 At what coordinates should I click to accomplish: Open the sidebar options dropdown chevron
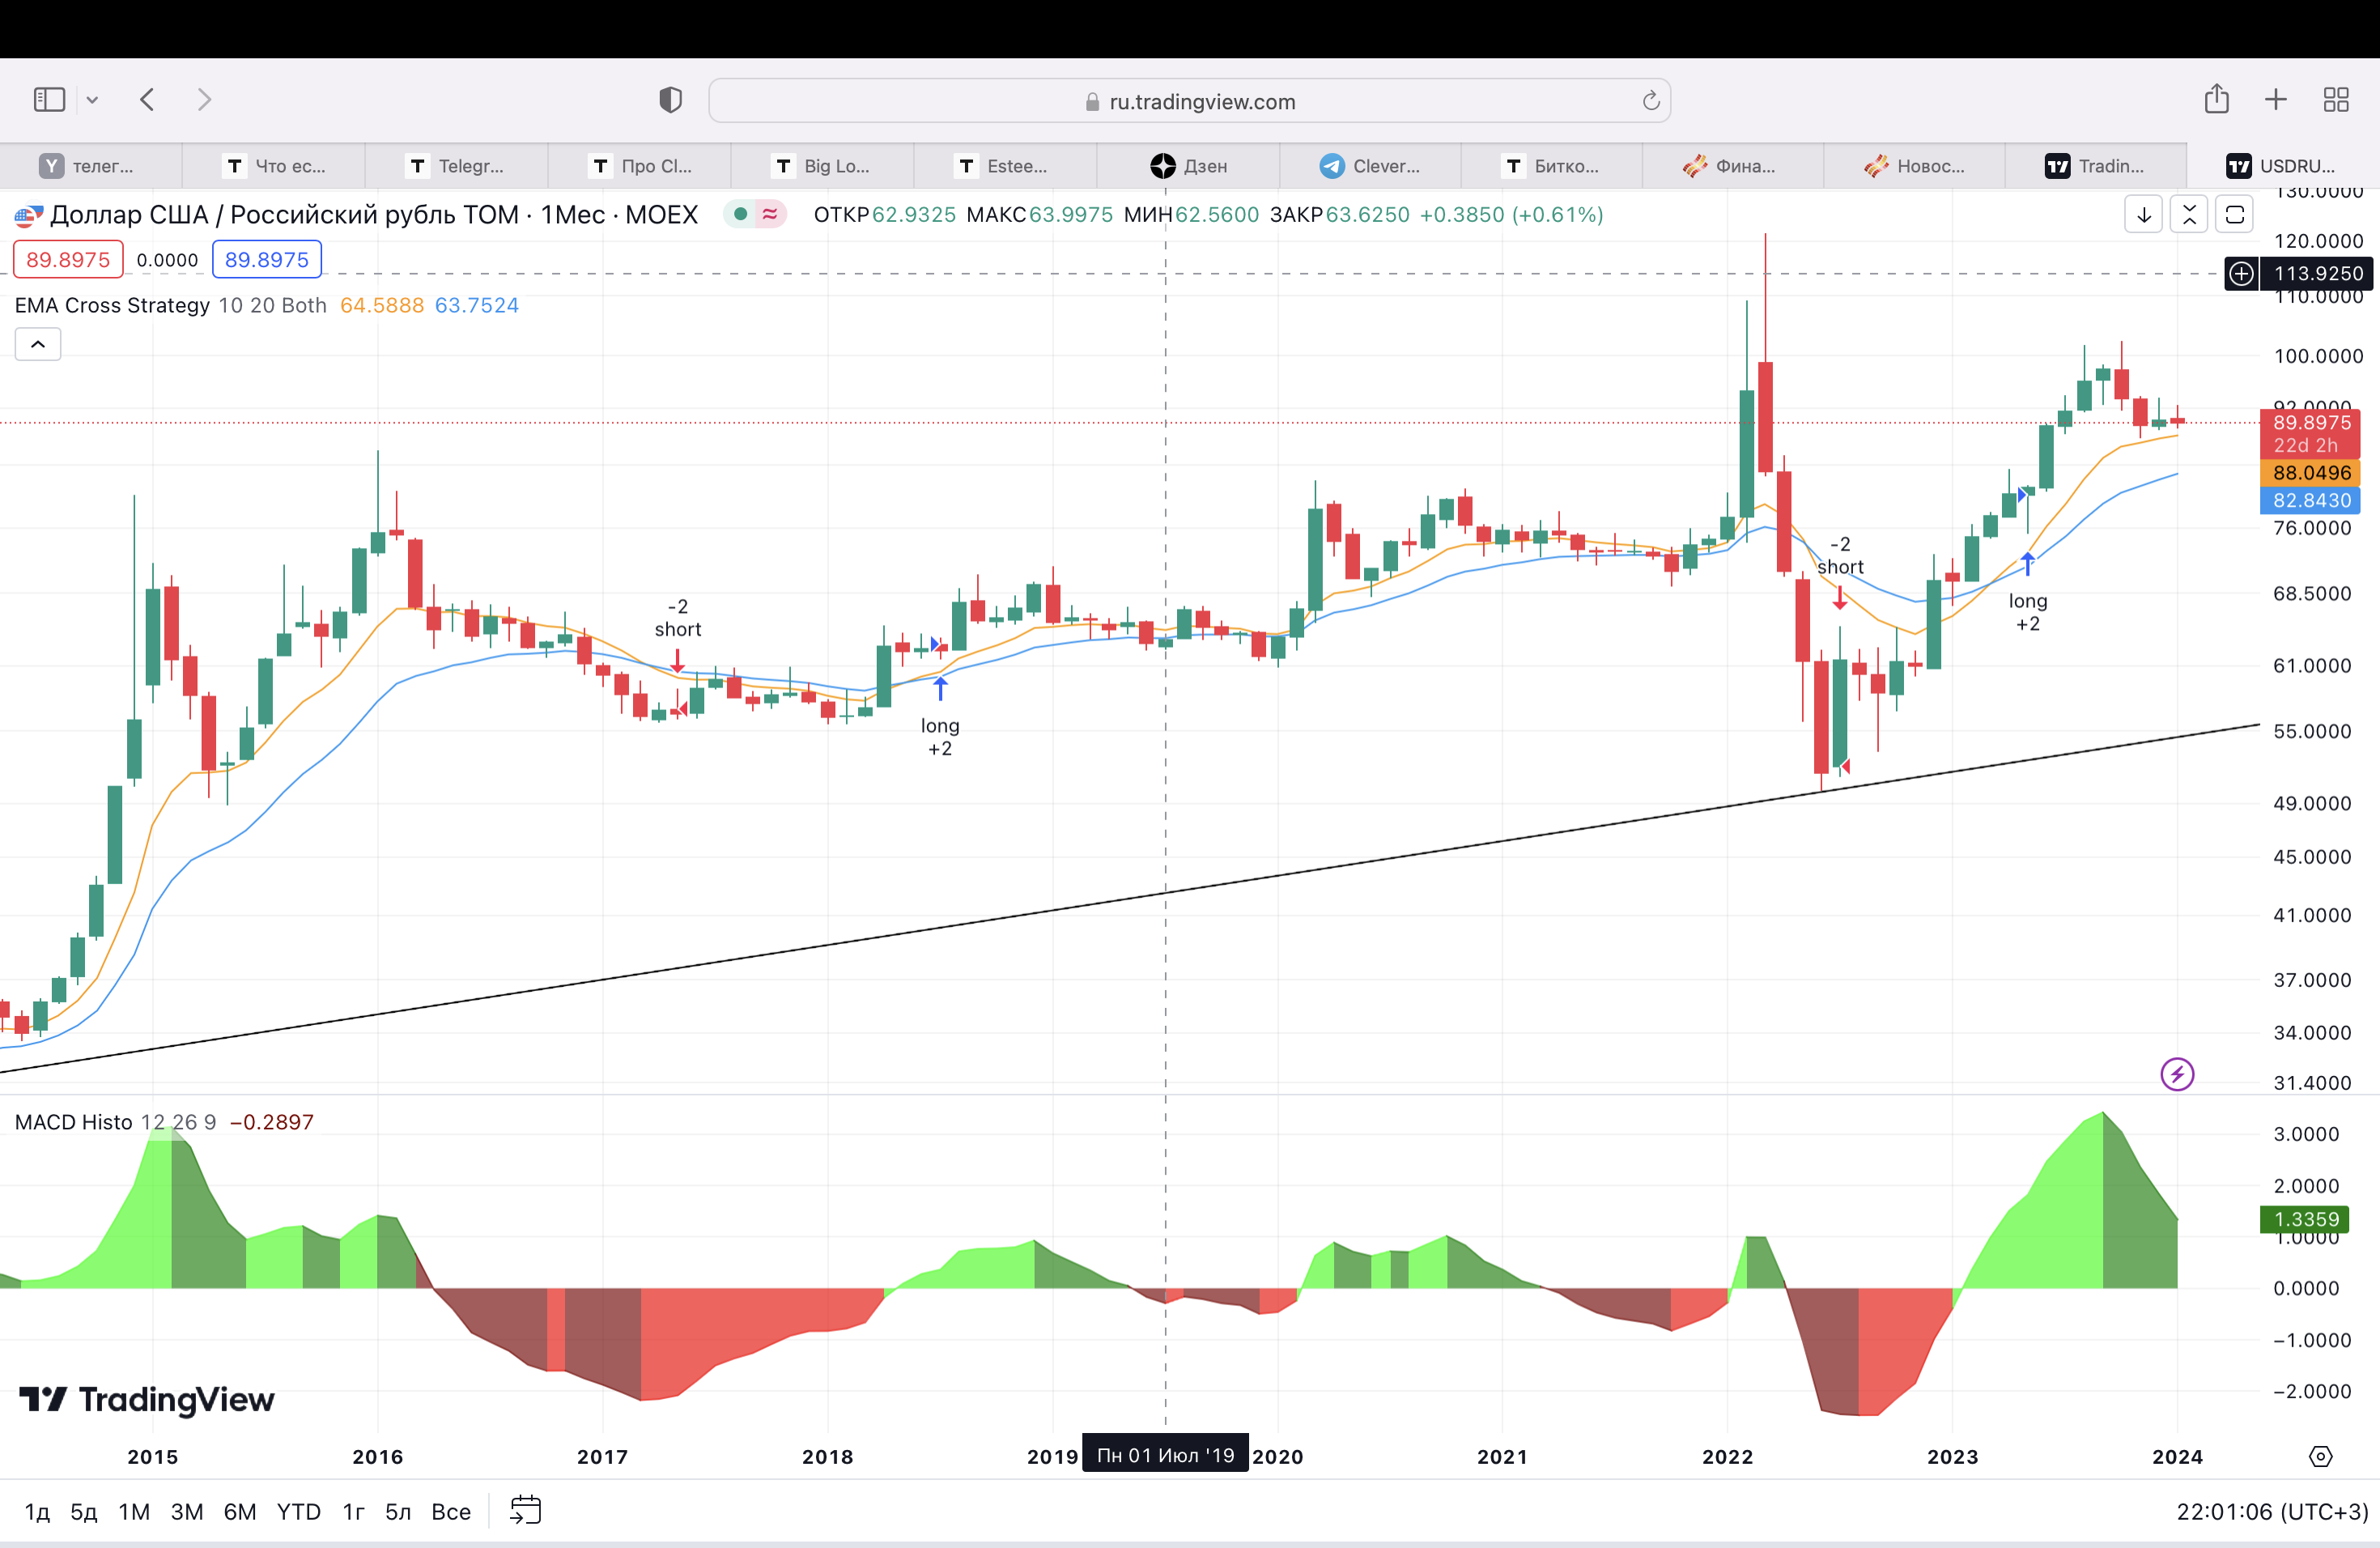92,100
